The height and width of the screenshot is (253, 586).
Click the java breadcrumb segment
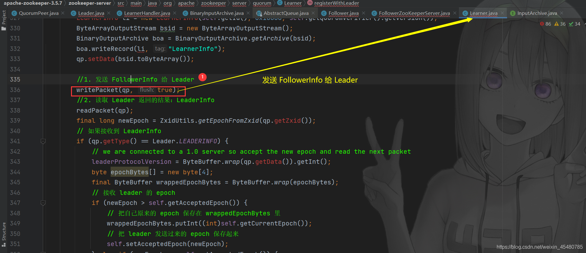tap(152, 3)
